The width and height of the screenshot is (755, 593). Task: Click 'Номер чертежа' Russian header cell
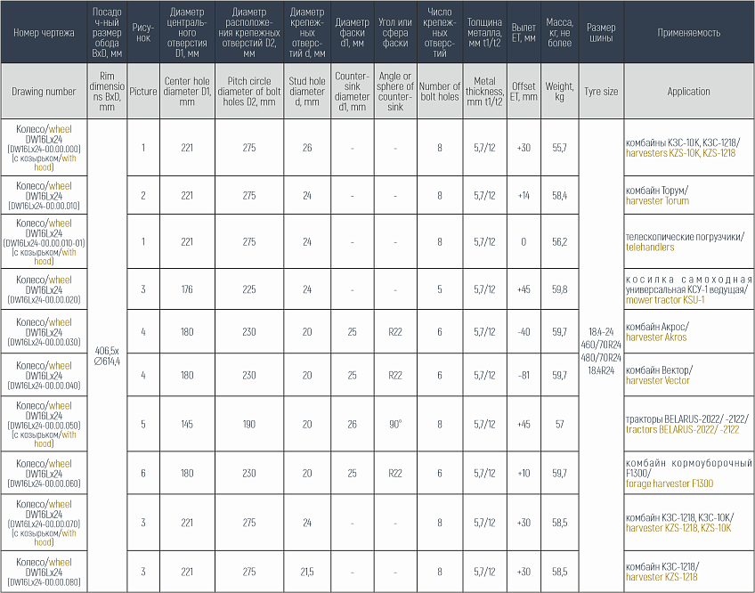44,32
